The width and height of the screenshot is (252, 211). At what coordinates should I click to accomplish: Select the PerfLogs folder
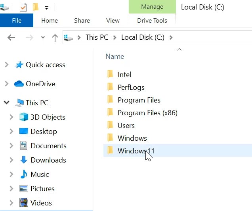coord(131,87)
